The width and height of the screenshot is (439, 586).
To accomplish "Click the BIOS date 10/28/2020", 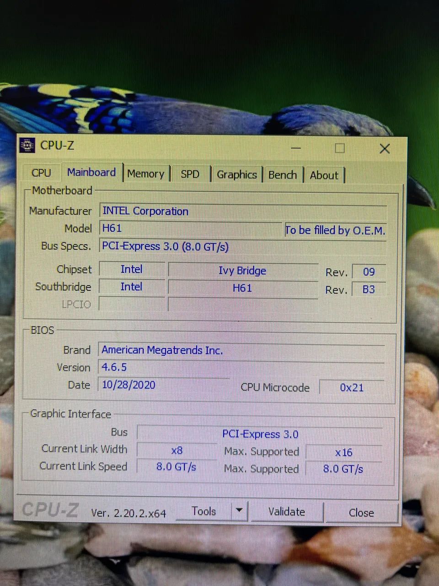I will click(164, 385).
